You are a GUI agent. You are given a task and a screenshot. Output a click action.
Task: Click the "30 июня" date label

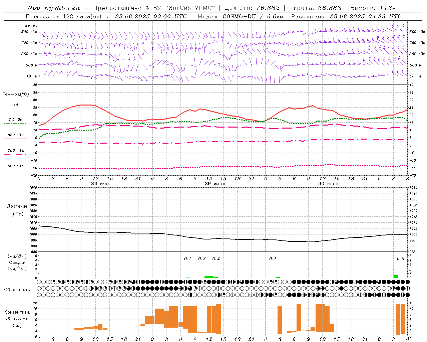click(328, 184)
